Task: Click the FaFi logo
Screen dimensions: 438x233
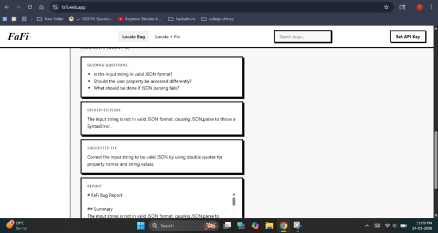Action: tap(18, 36)
